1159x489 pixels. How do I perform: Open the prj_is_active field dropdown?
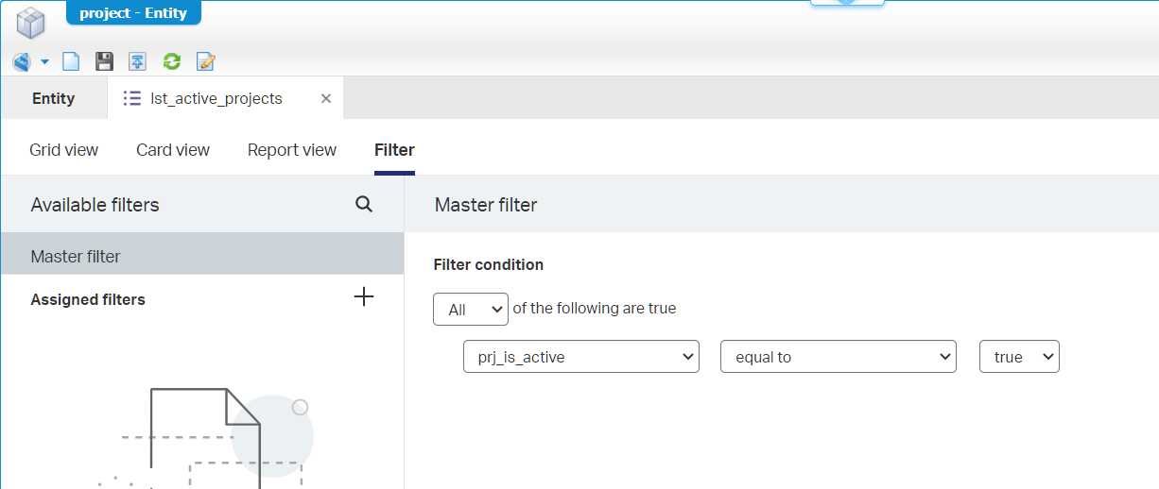[x=580, y=357]
